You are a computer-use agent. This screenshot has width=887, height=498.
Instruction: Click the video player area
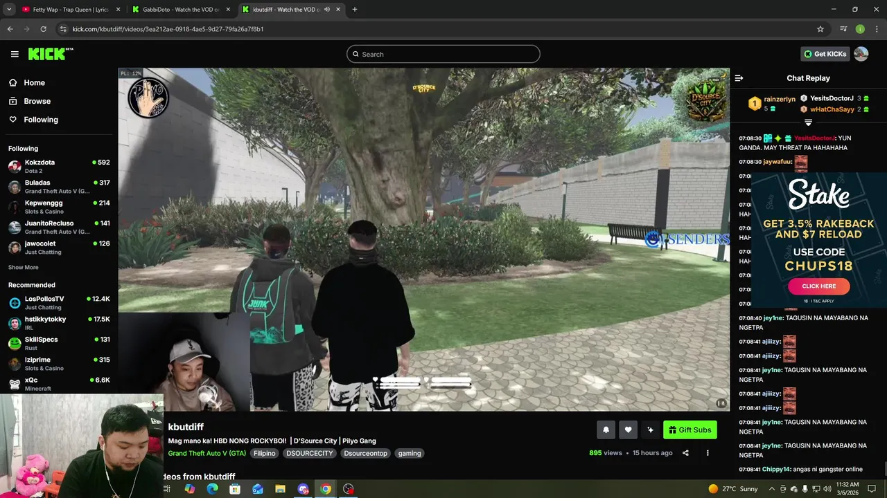pos(423,239)
